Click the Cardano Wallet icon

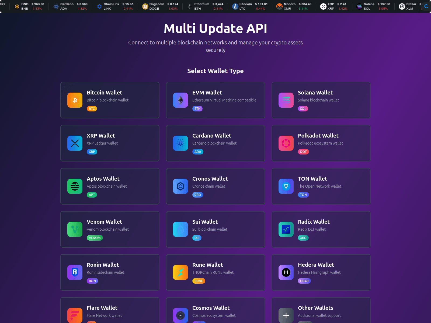[180, 143]
